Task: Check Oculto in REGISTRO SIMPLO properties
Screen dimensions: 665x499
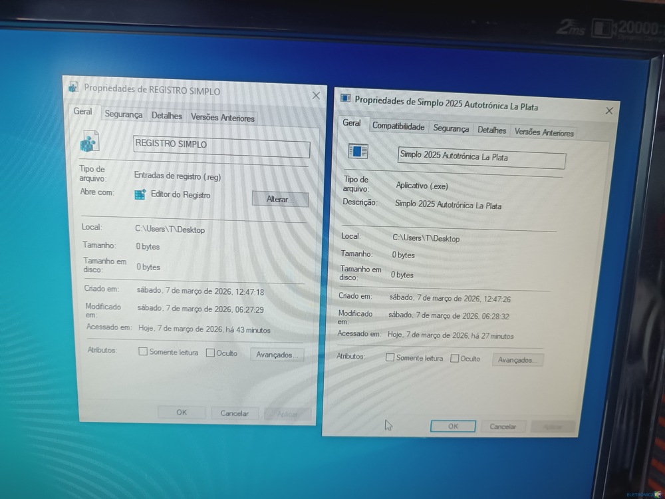Action: [210, 353]
